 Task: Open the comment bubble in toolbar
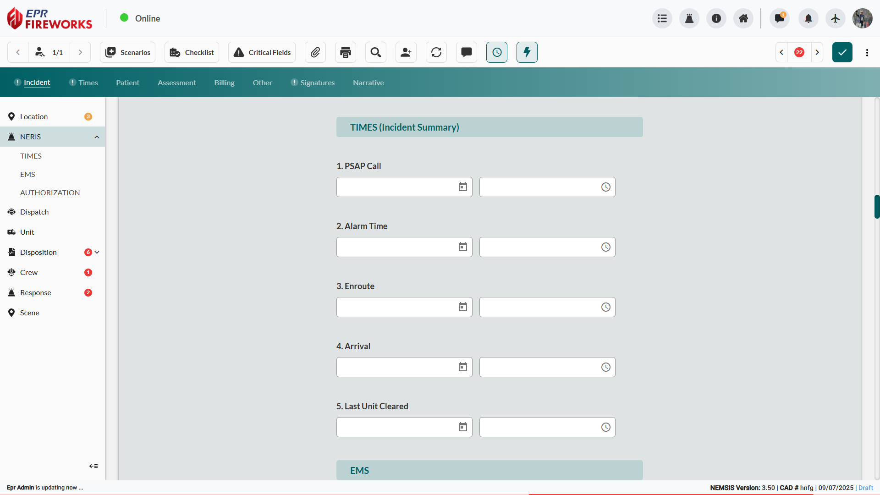pos(467,52)
